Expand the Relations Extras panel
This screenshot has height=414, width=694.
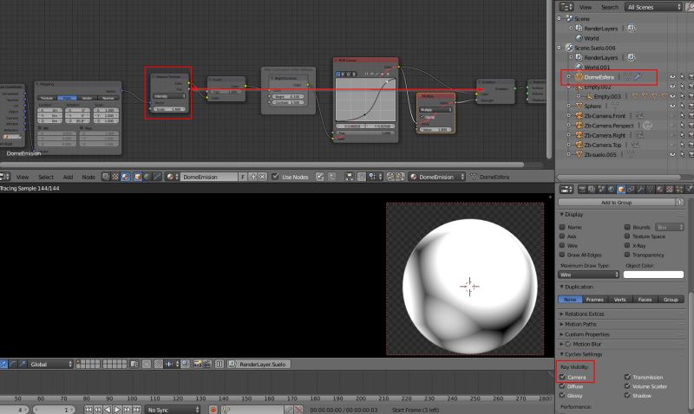coord(561,314)
